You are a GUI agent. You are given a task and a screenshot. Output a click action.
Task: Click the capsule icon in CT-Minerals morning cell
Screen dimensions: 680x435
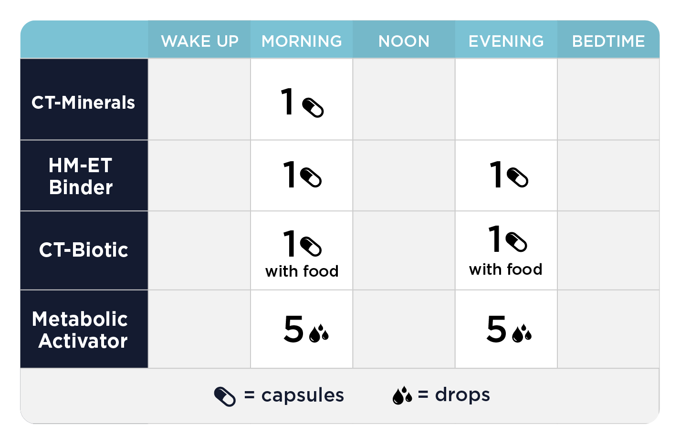coord(313,108)
